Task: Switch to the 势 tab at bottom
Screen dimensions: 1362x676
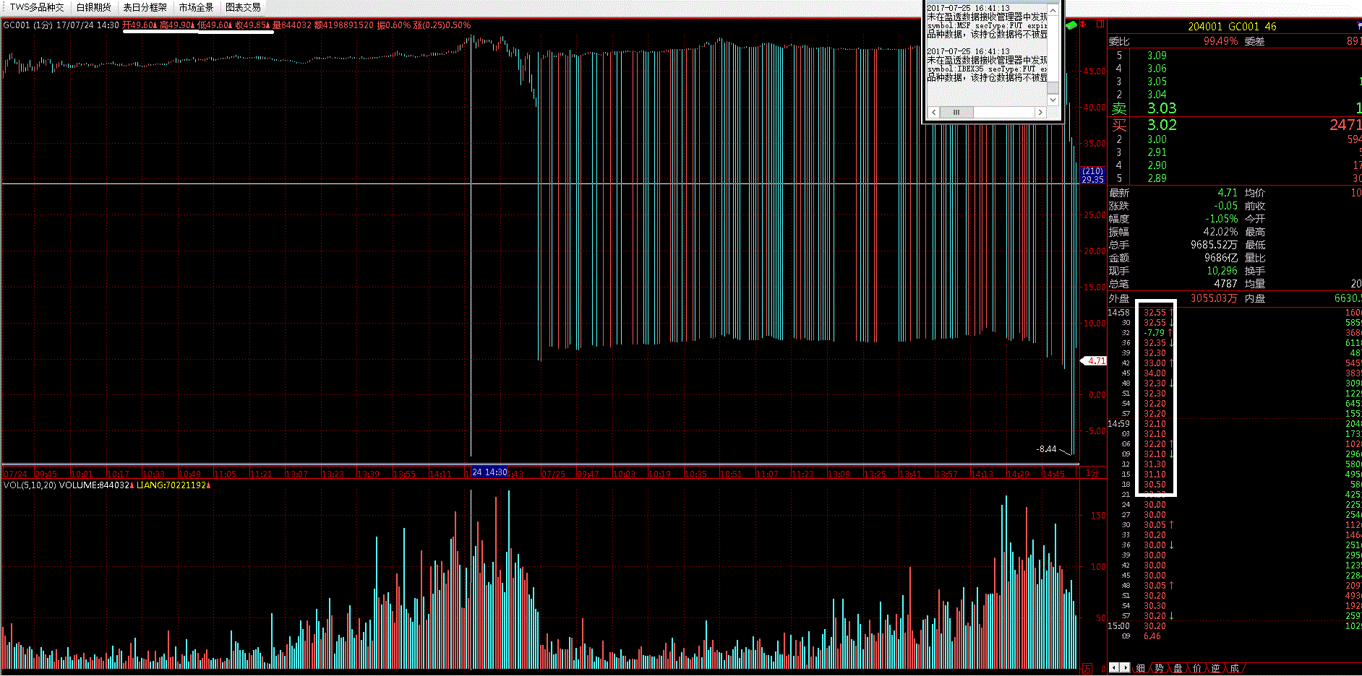Action: [1159, 668]
